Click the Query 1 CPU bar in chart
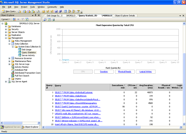186x134 pixels. pyautogui.click(x=66, y=60)
